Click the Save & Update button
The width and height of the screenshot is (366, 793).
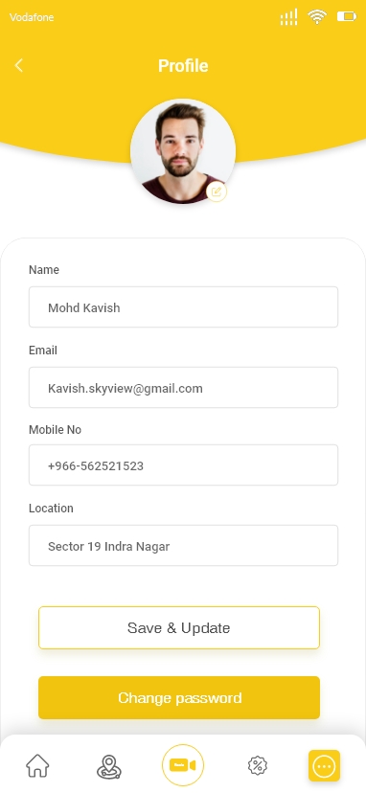pyautogui.click(x=179, y=627)
